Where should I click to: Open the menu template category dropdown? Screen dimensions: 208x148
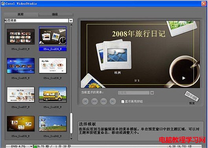(x=71, y=20)
